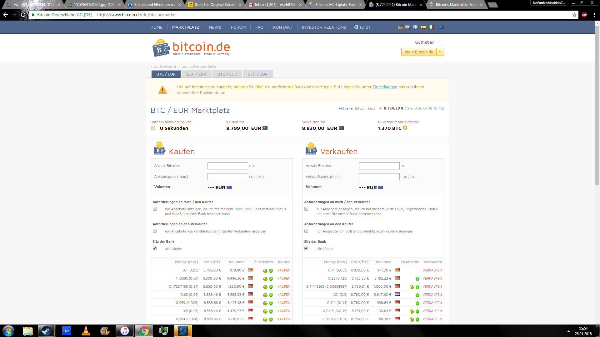Focus 'Anzahl Bitcoins' field under Verkaufen

379,166
